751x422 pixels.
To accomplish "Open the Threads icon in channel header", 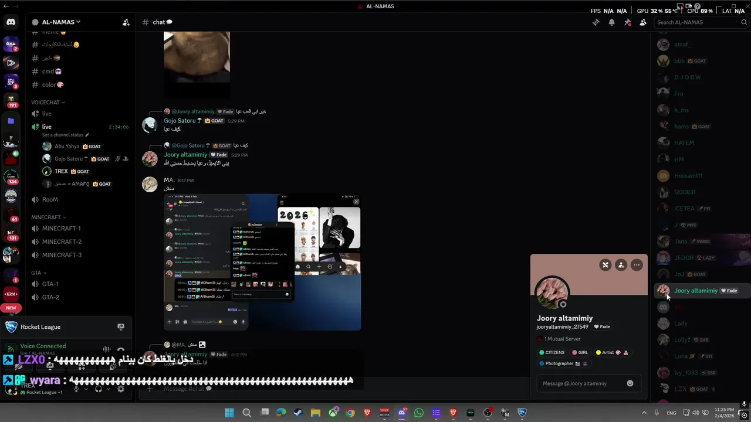I will [596, 22].
